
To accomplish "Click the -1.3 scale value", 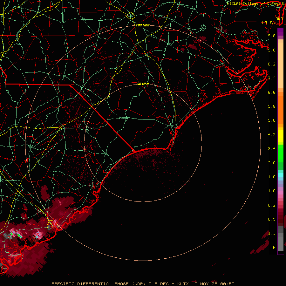I will pos(270,233).
